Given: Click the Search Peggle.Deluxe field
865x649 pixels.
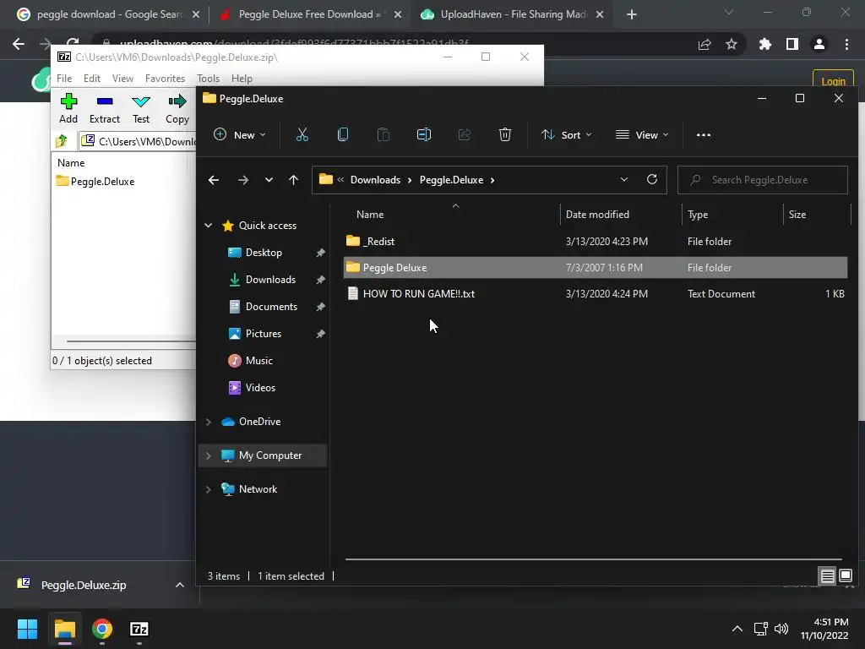Looking at the screenshot, I should [x=763, y=180].
